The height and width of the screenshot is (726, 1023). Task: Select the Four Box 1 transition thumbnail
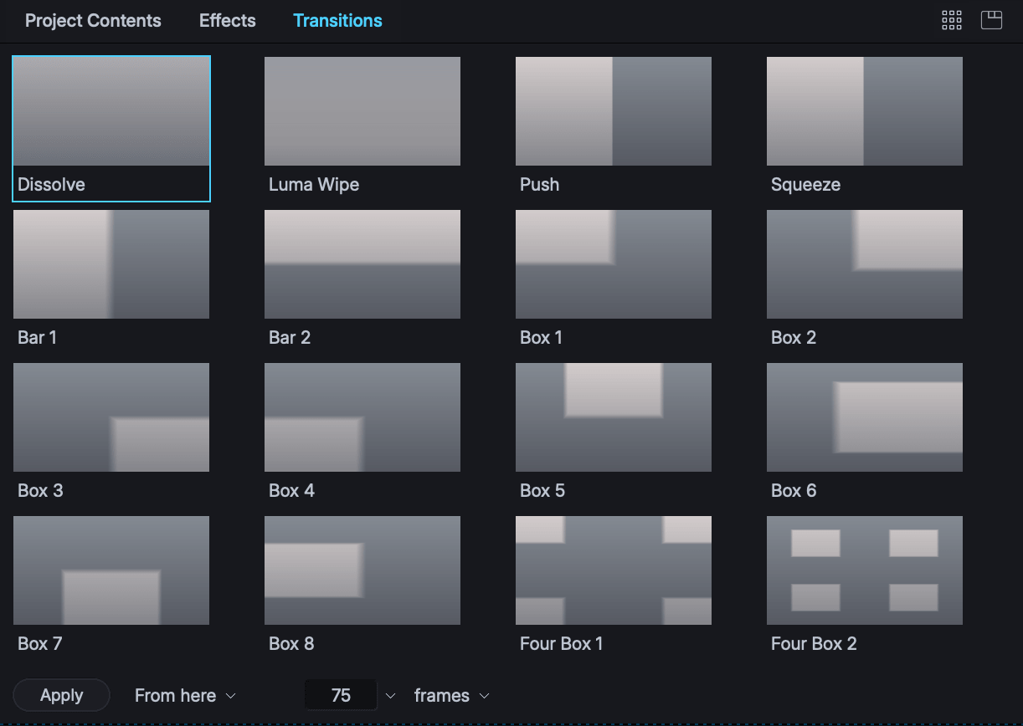pos(614,570)
